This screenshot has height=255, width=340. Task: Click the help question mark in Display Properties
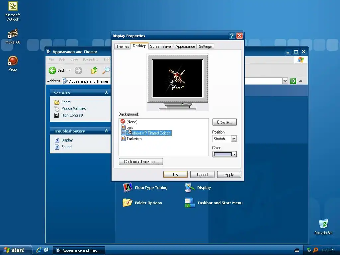click(232, 36)
